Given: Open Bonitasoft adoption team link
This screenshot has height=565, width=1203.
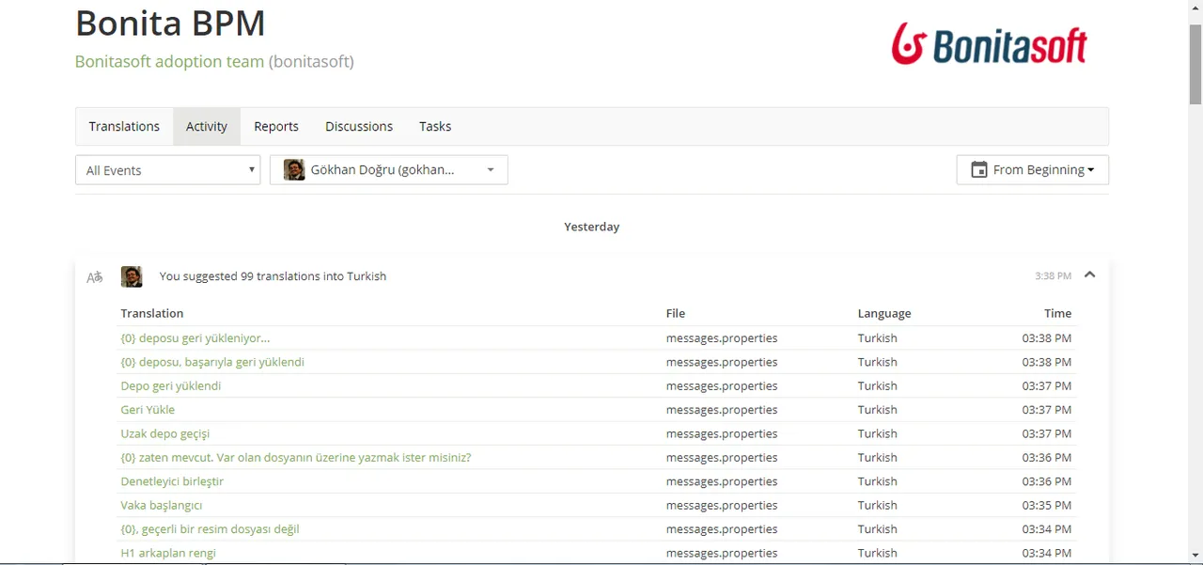Looking at the screenshot, I should tap(169, 62).
